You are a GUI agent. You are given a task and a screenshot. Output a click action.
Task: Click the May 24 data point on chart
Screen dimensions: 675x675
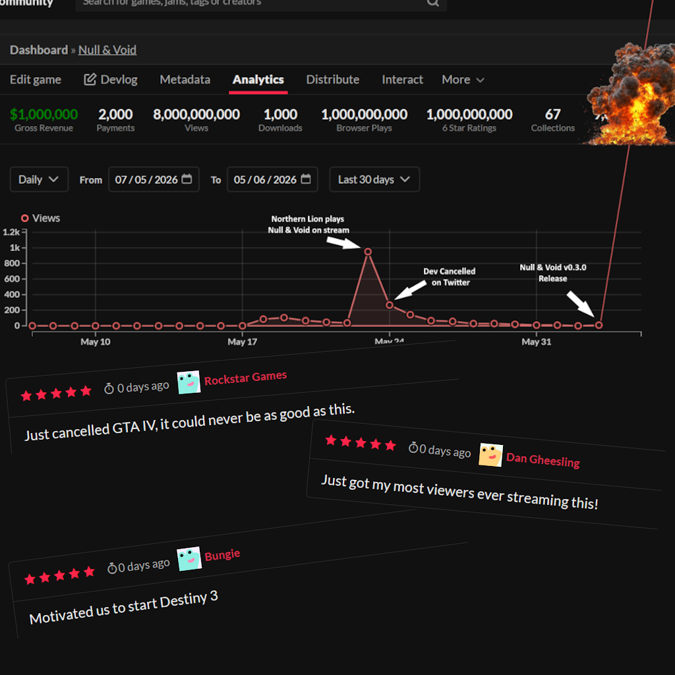click(390, 305)
